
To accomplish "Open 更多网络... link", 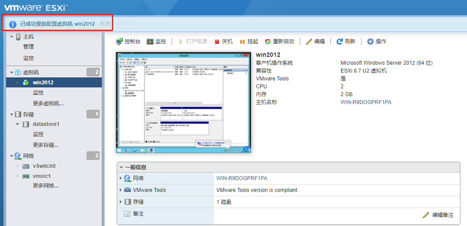I will [x=46, y=186].
